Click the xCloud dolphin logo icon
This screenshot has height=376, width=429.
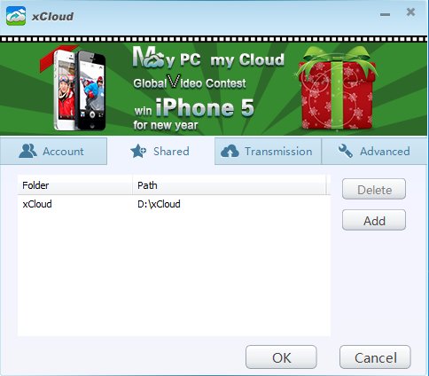point(16,16)
